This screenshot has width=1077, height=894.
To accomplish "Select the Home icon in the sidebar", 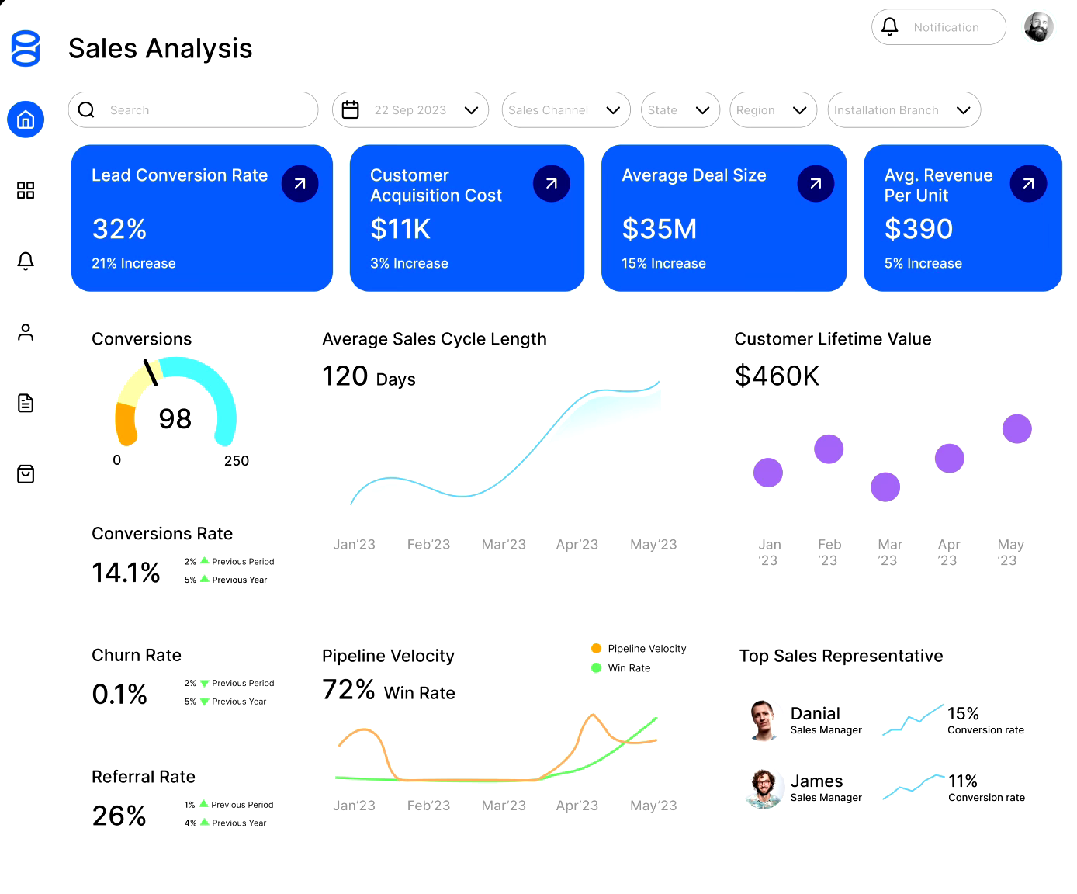I will (26, 120).
